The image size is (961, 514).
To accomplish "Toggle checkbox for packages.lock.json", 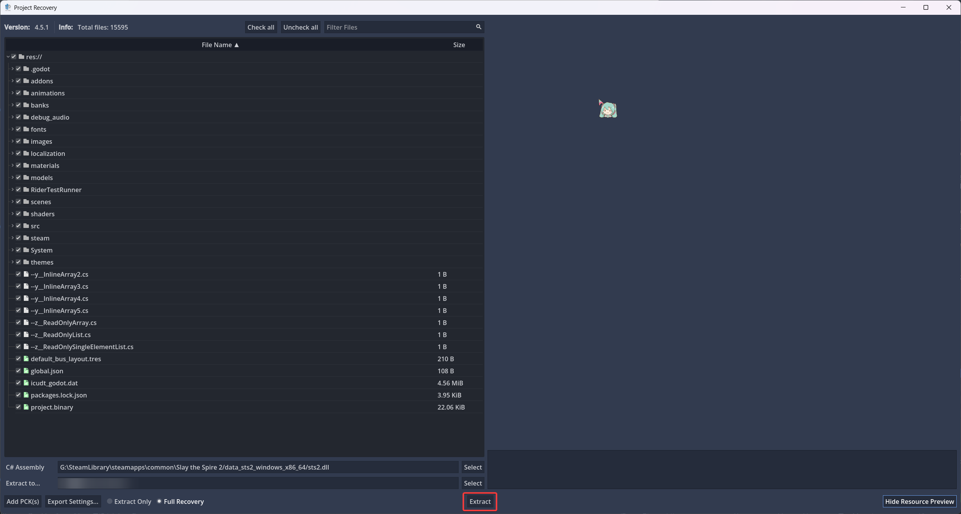I will coord(18,395).
